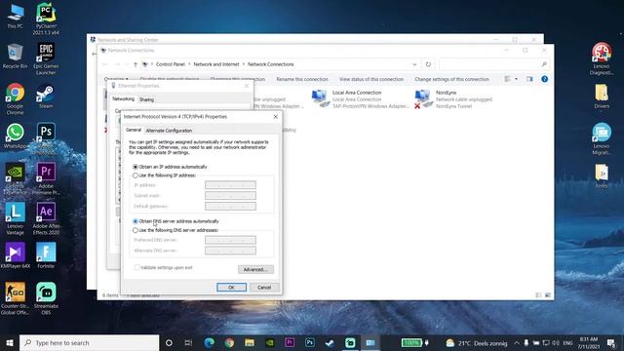Switch the ENG input language indicator
624x351 pixels.
pos(567,342)
